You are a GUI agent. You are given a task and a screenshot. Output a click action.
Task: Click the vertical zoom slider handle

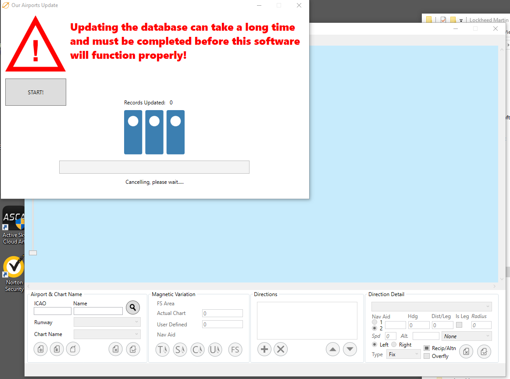pyautogui.click(x=33, y=253)
